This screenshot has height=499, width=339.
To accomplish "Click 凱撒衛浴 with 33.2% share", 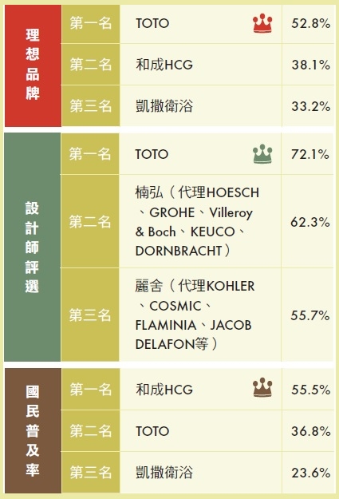I will click(164, 106).
